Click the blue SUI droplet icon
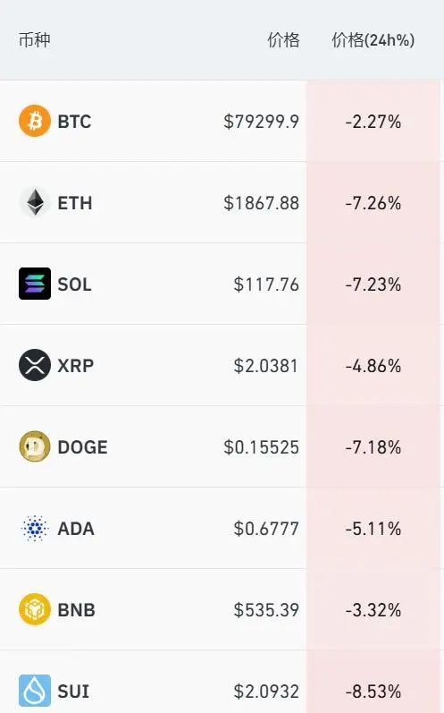 (x=35, y=691)
